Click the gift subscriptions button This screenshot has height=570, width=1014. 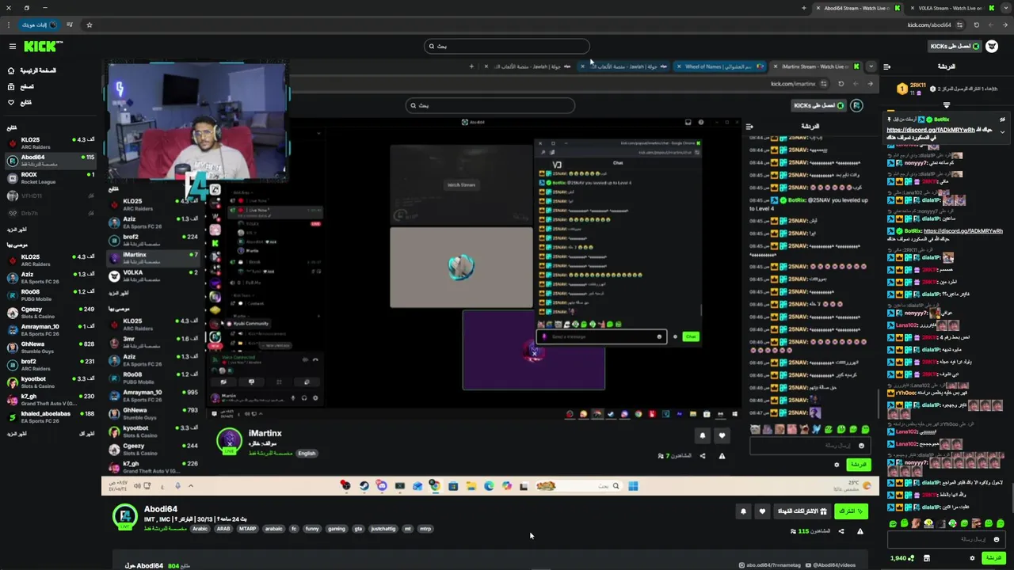pos(802,511)
